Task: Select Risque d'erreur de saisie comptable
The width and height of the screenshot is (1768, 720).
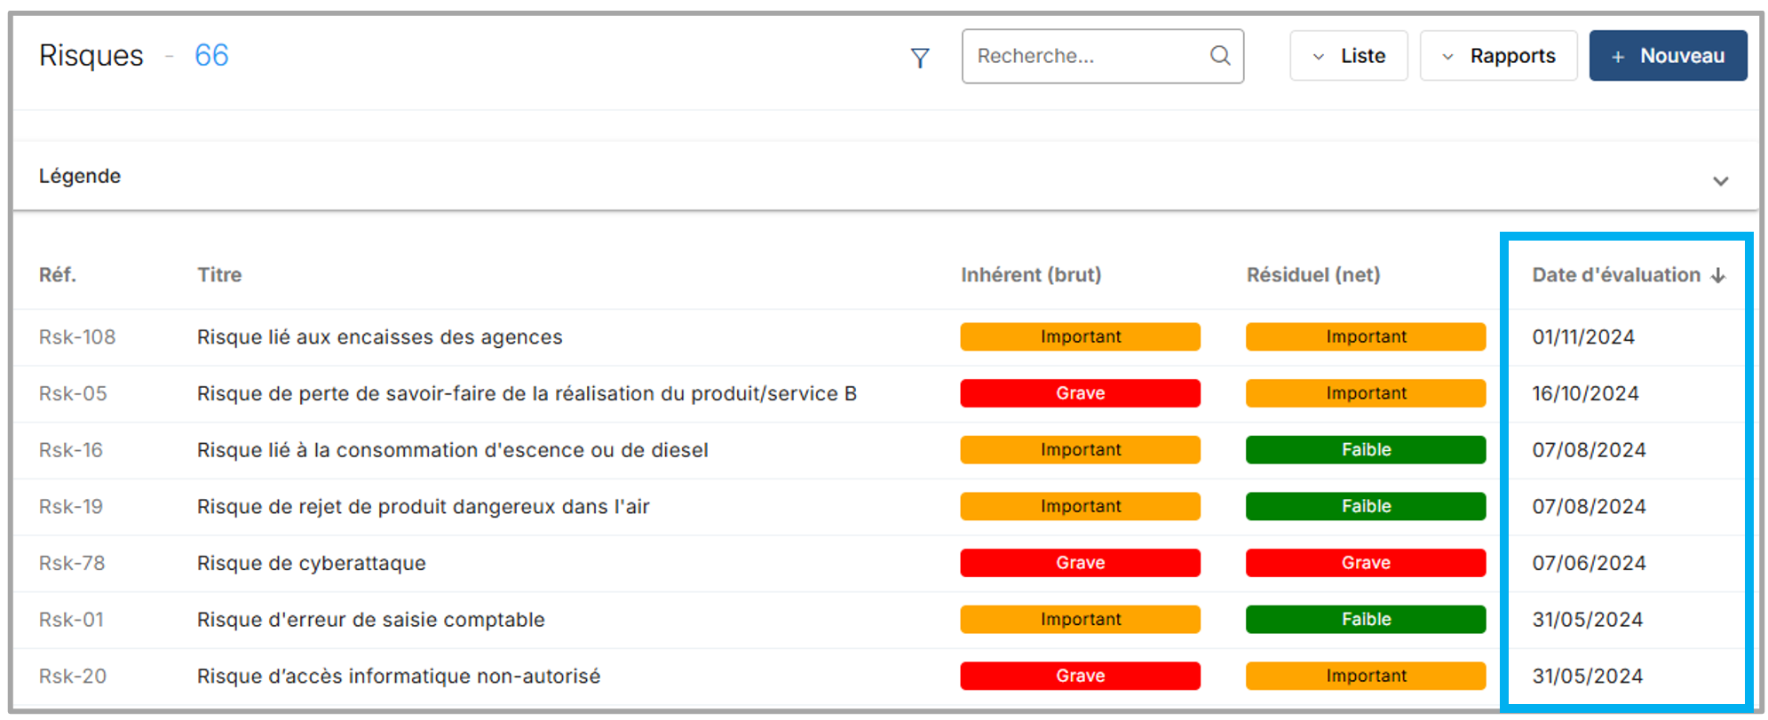Action: tap(370, 620)
